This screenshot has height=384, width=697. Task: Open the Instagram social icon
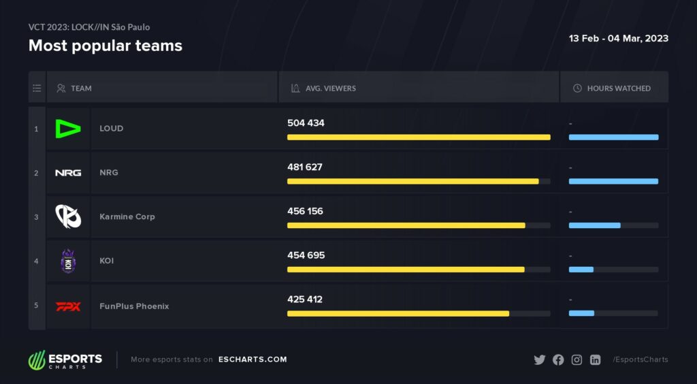[577, 359]
